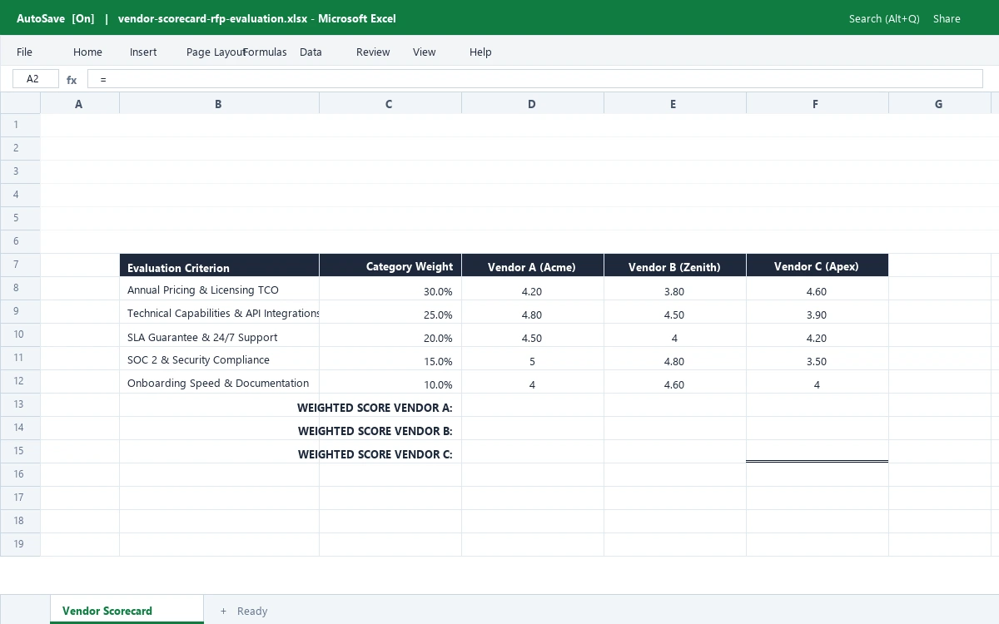This screenshot has height=624, width=999.
Task: Click the 15.0% weight cell
Action: (390, 359)
